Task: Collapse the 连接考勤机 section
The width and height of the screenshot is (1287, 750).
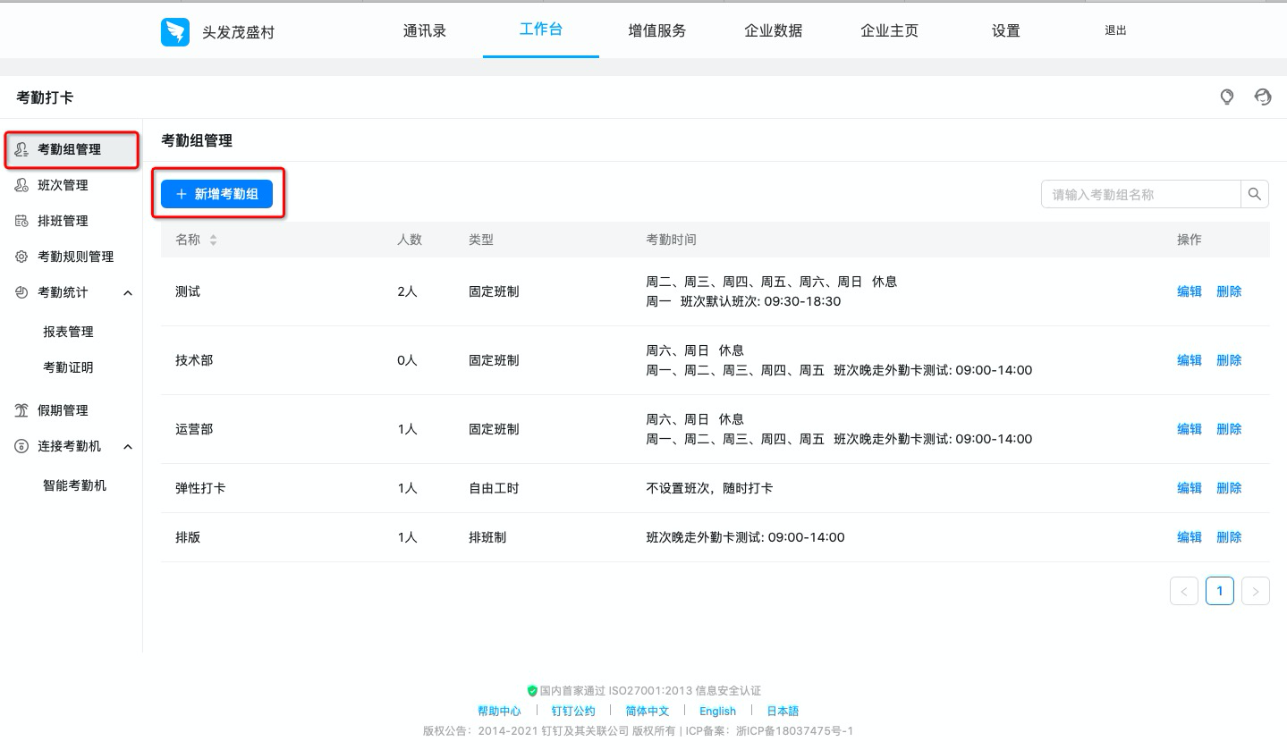Action: pos(128,446)
